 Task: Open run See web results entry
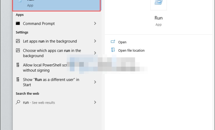[x=57, y=102]
